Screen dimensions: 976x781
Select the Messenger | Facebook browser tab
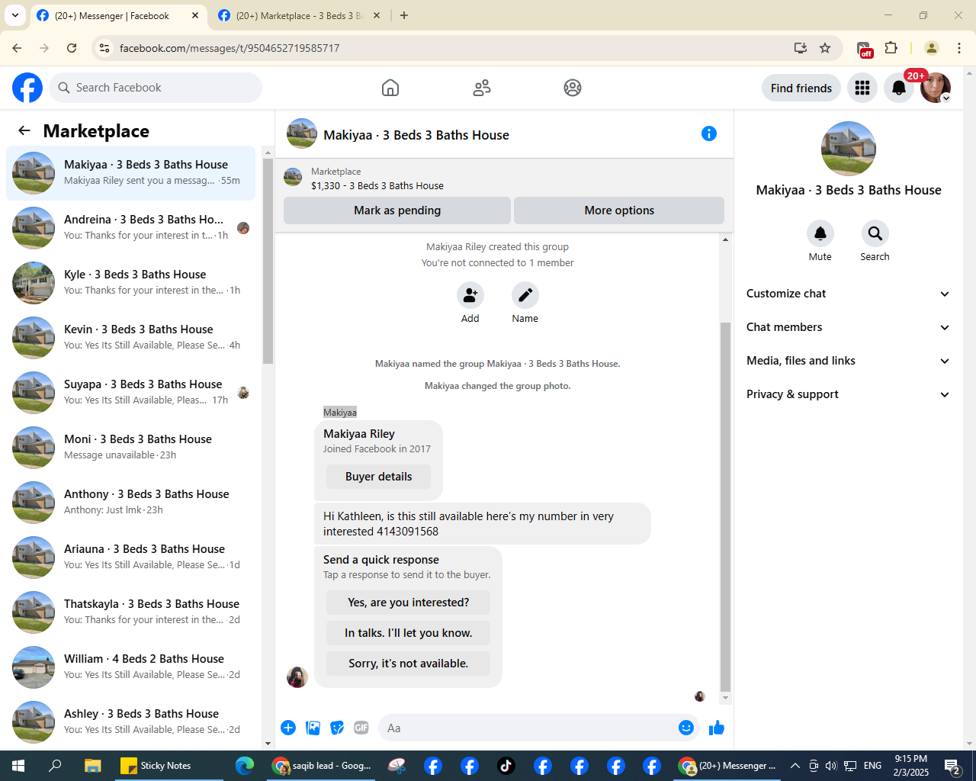click(x=118, y=15)
